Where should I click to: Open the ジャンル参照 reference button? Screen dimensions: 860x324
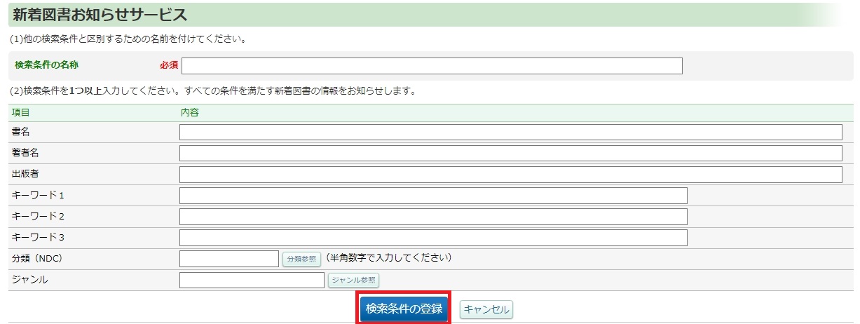tap(353, 280)
